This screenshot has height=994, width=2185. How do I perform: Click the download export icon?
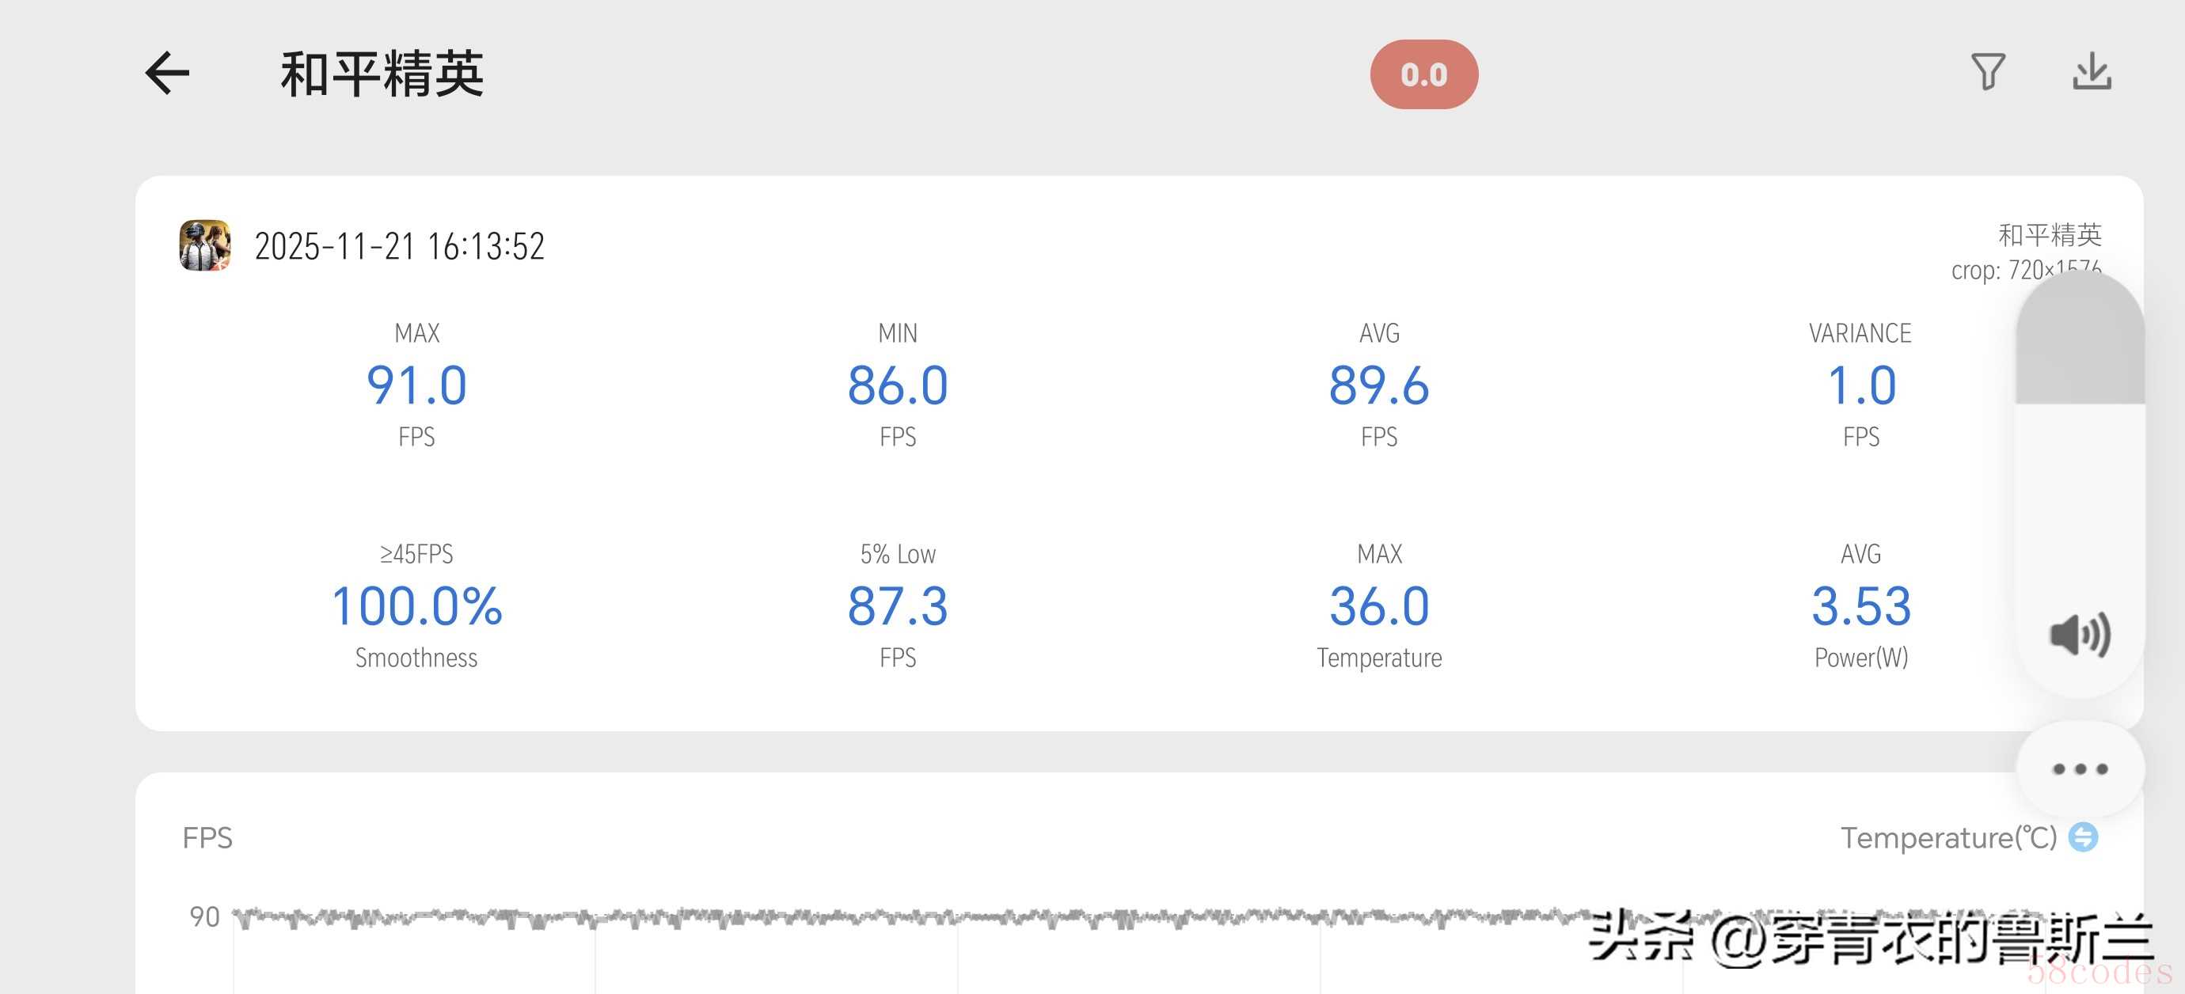(x=2092, y=72)
